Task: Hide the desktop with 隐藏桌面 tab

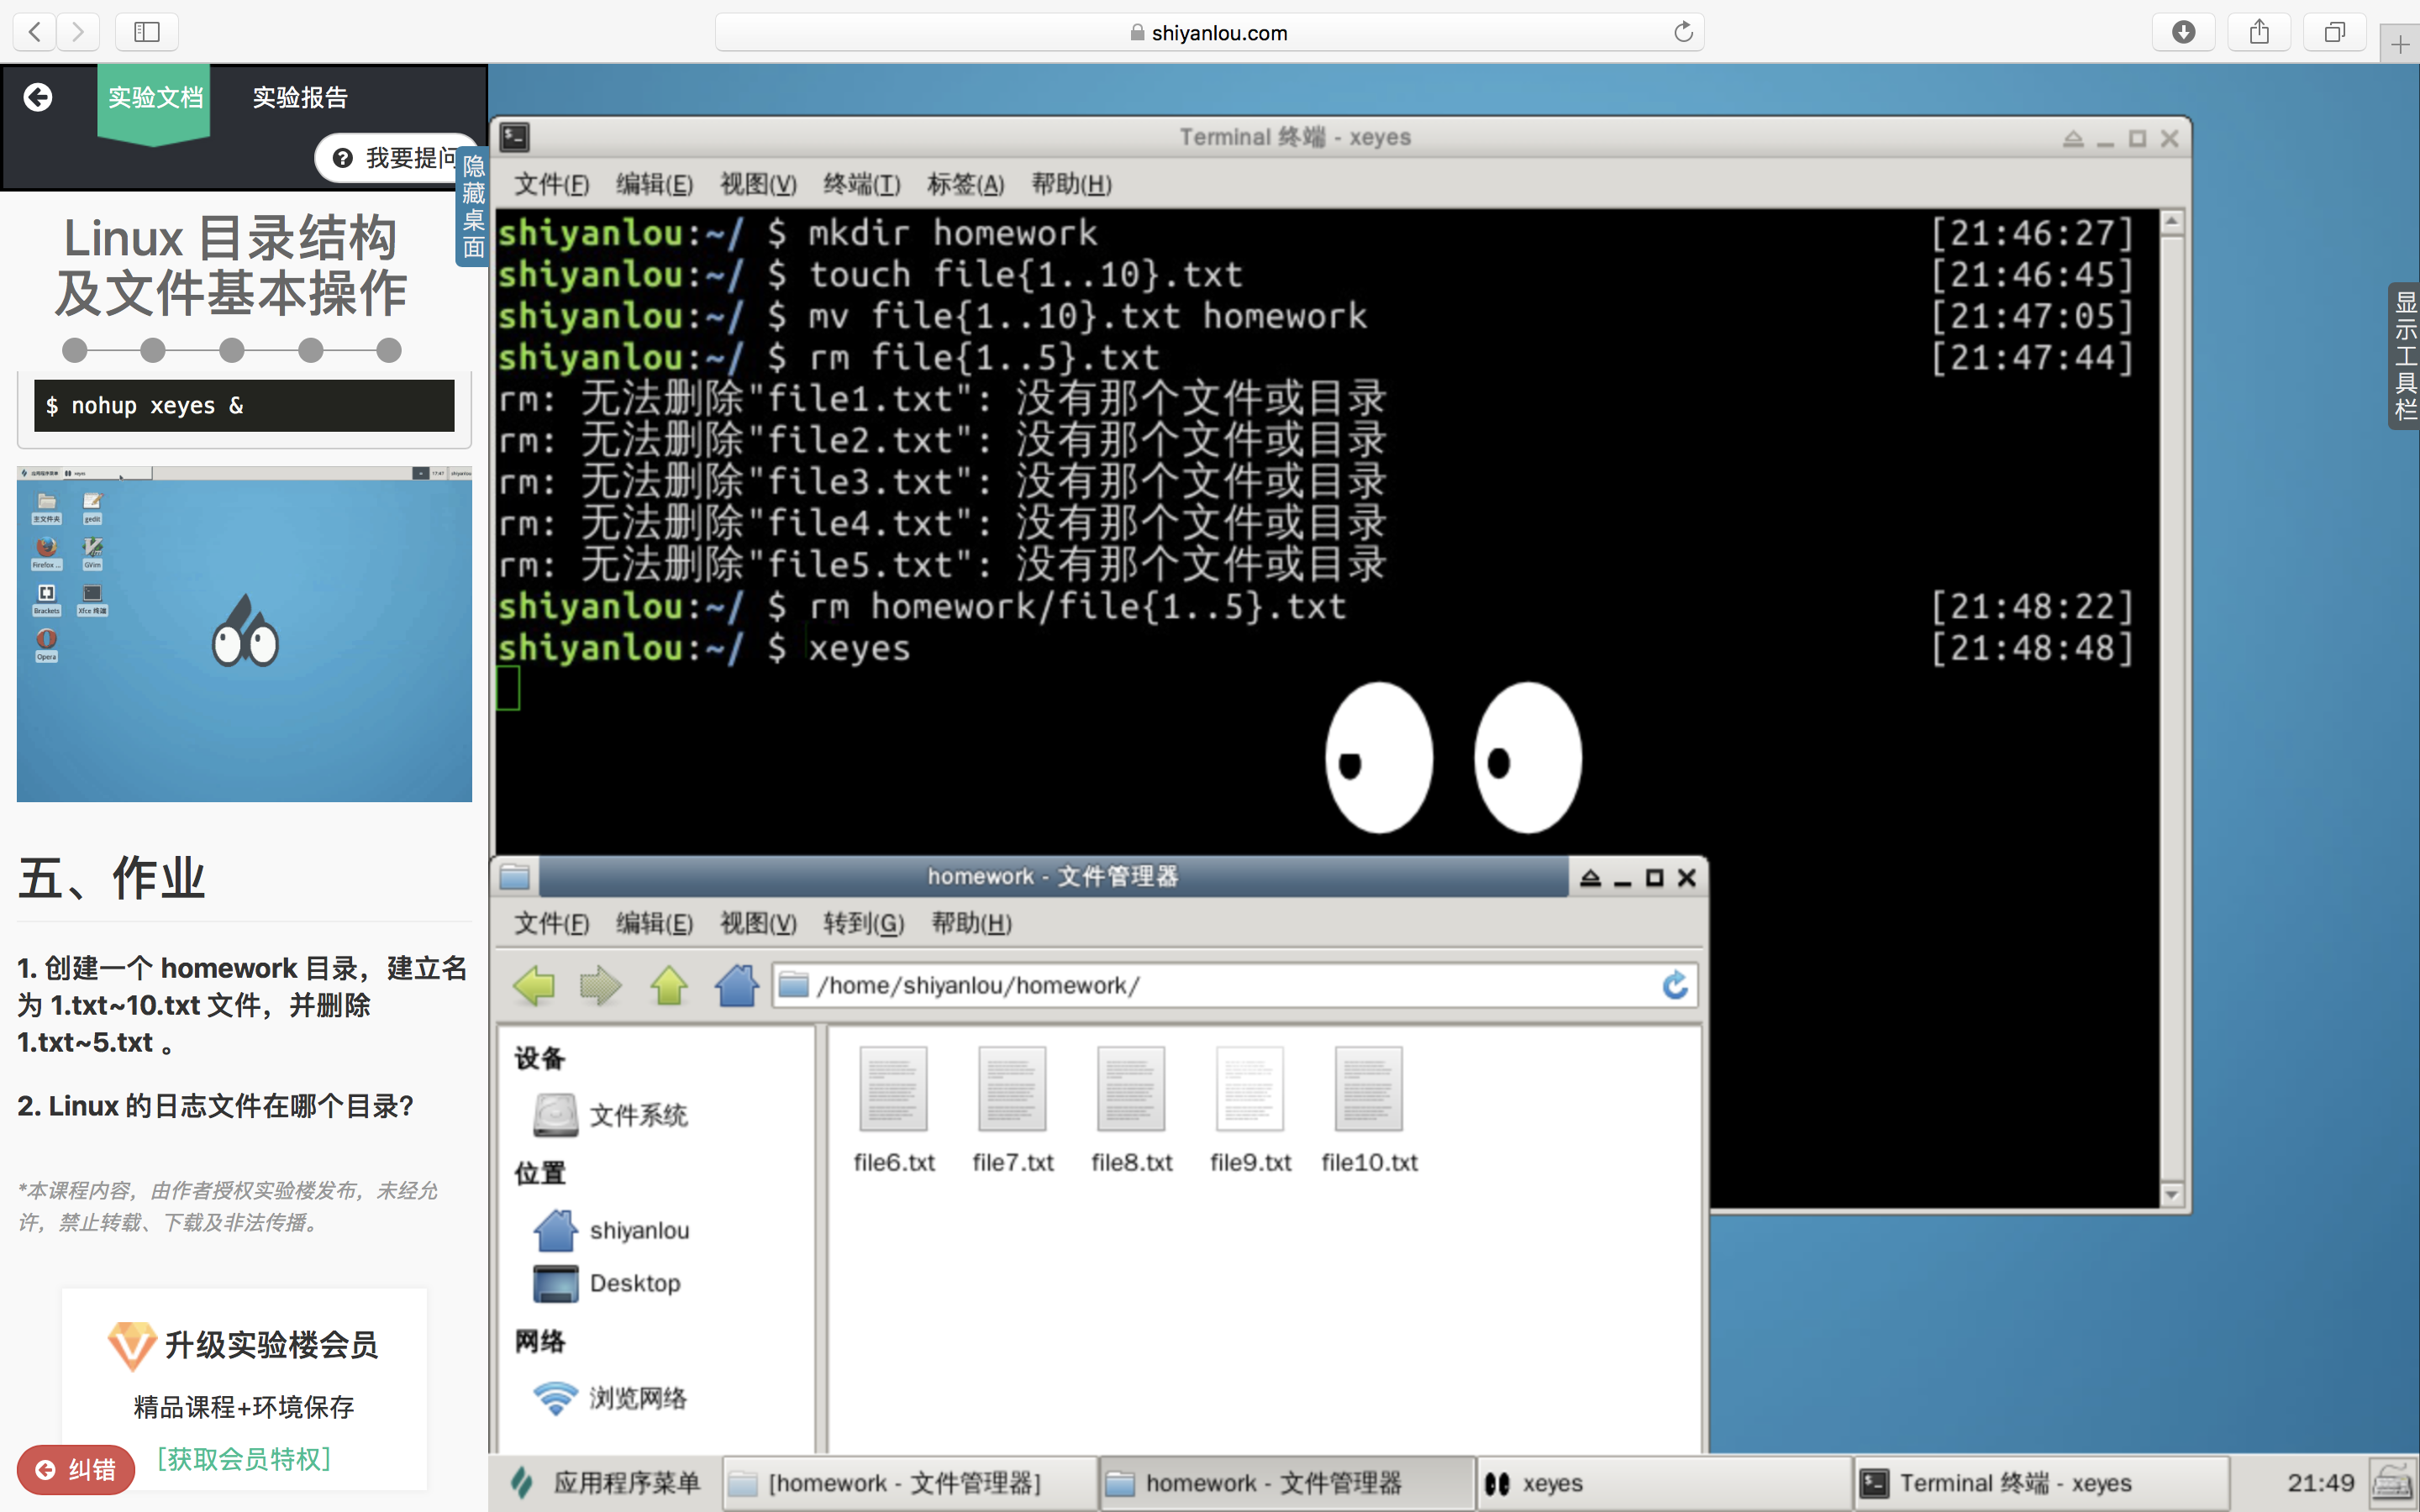Action: tap(473, 206)
